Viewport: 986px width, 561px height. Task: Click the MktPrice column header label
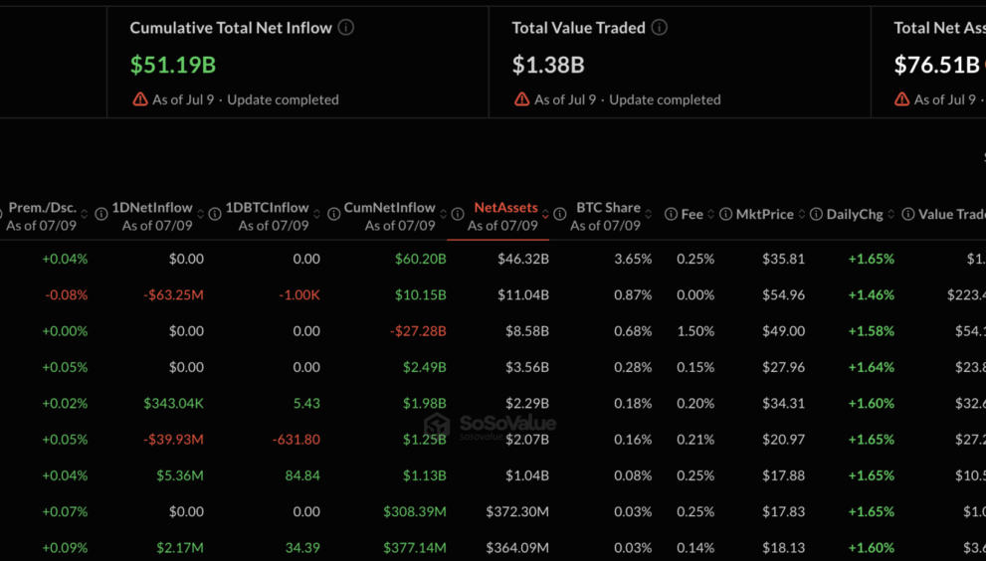[765, 215]
